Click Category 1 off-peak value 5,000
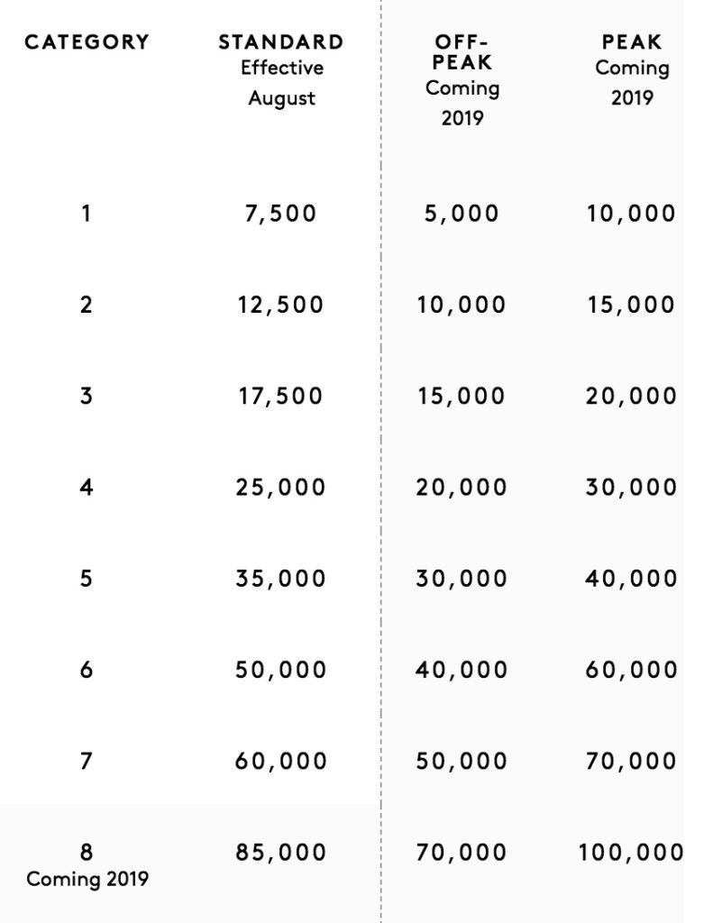The image size is (713, 923). [x=462, y=214]
